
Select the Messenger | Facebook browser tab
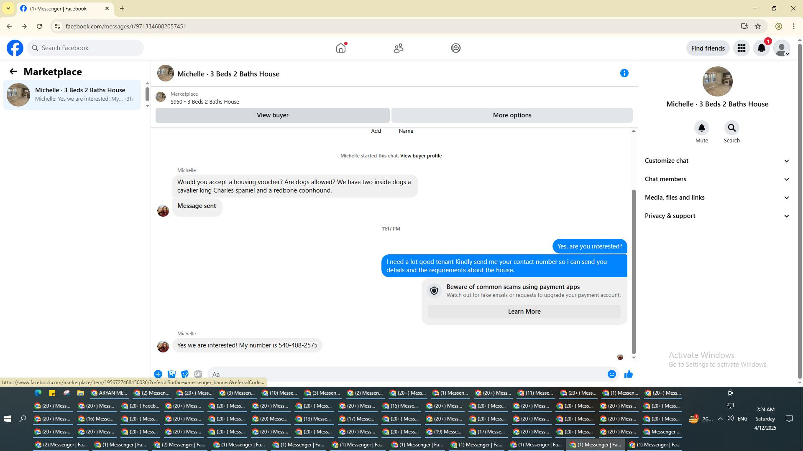pos(65,8)
